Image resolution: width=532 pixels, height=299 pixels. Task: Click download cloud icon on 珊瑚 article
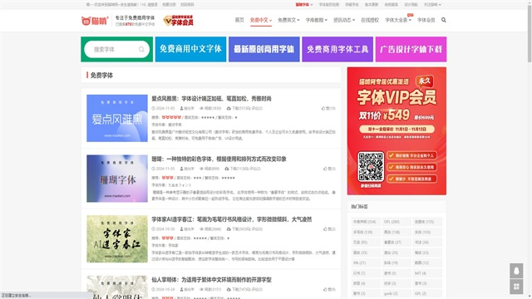[227, 169]
